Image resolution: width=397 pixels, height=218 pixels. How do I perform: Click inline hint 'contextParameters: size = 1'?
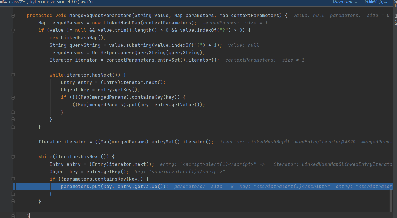point(265,60)
